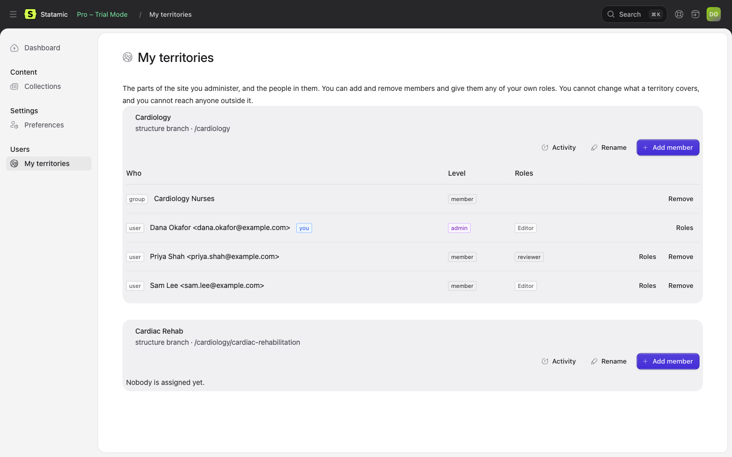
Task: Click the Cardiology Activity clock icon
Action: 545,148
